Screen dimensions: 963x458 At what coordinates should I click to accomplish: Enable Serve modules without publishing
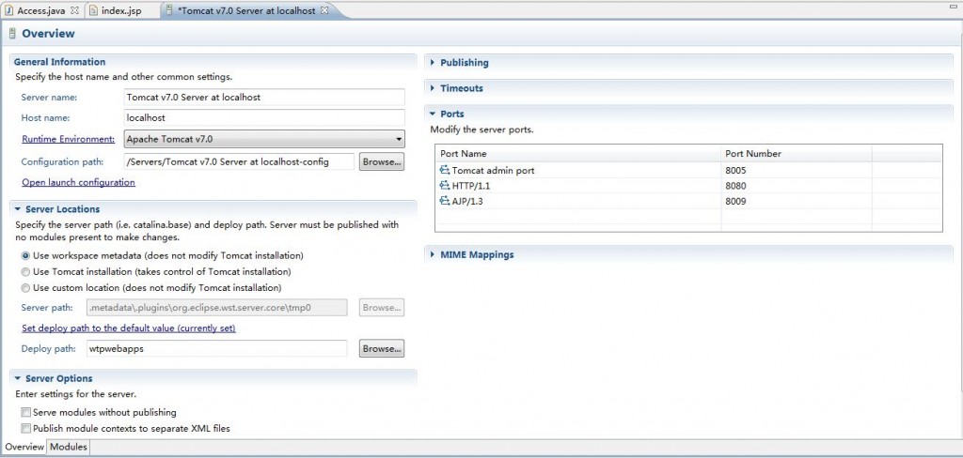tap(25, 413)
